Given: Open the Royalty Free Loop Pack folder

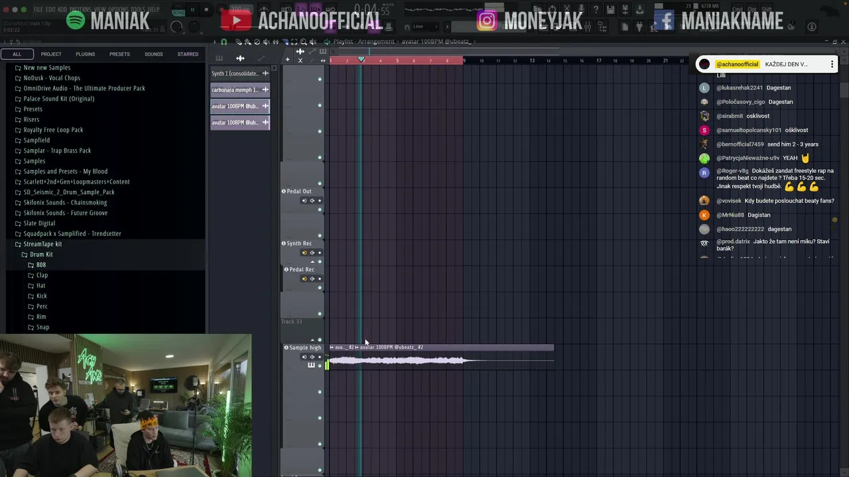Looking at the screenshot, I should pyautogui.click(x=53, y=130).
